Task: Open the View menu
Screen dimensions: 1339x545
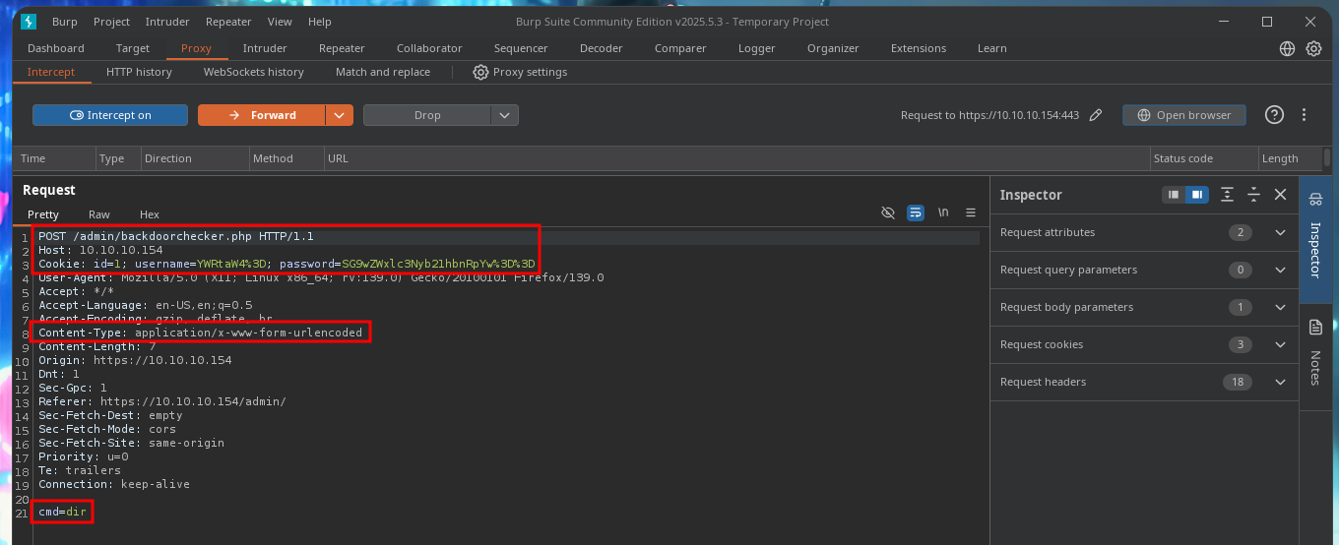Action: click(x=280, y=22)
